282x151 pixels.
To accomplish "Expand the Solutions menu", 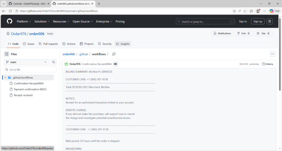I will pyautogui.click(x=42, y=21).
